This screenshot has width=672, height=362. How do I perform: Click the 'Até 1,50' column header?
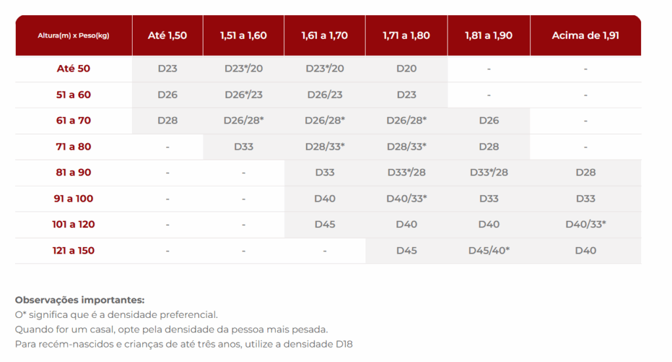click(x=167, y=35)
